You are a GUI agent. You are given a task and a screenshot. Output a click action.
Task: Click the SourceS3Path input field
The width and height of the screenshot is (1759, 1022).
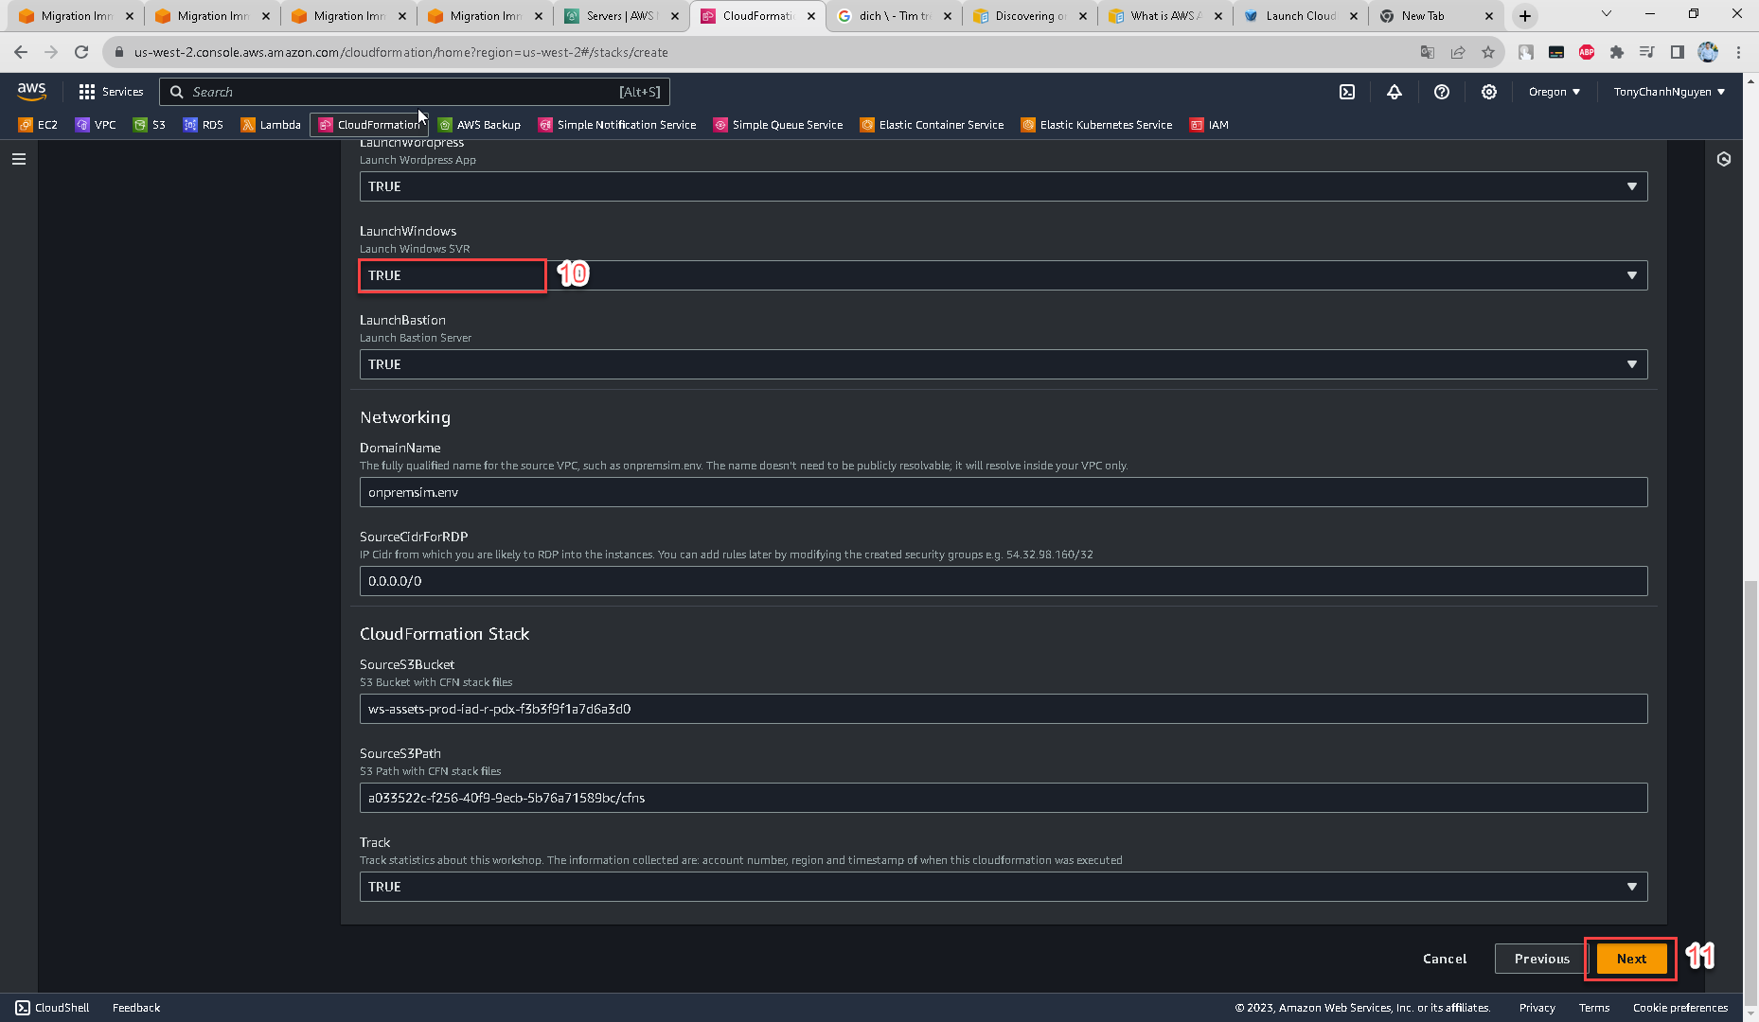click(1004, 798)
